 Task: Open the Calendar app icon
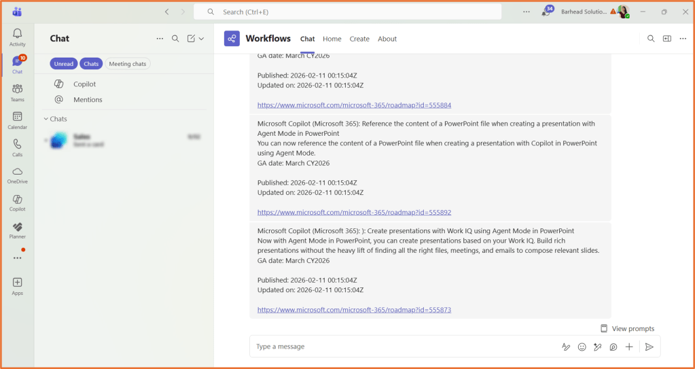[x=17, y=120]
